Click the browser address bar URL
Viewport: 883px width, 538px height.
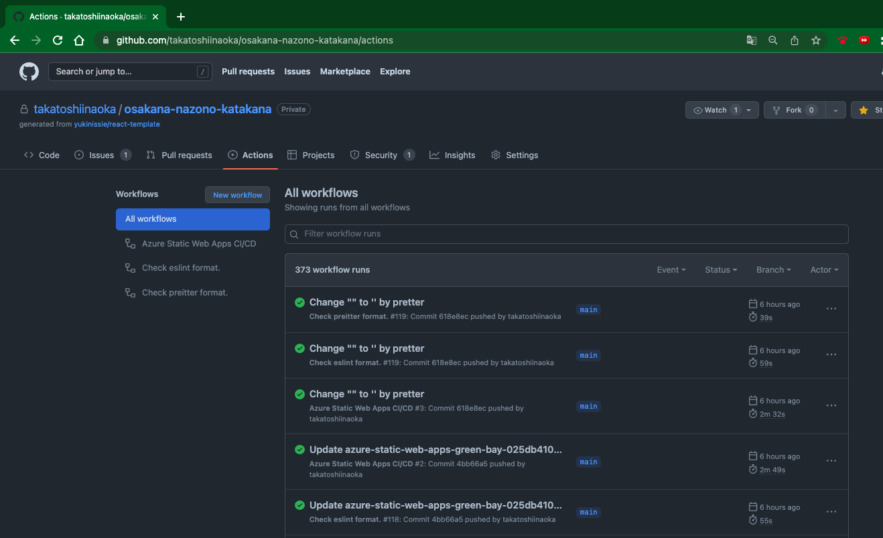(255, 40)
